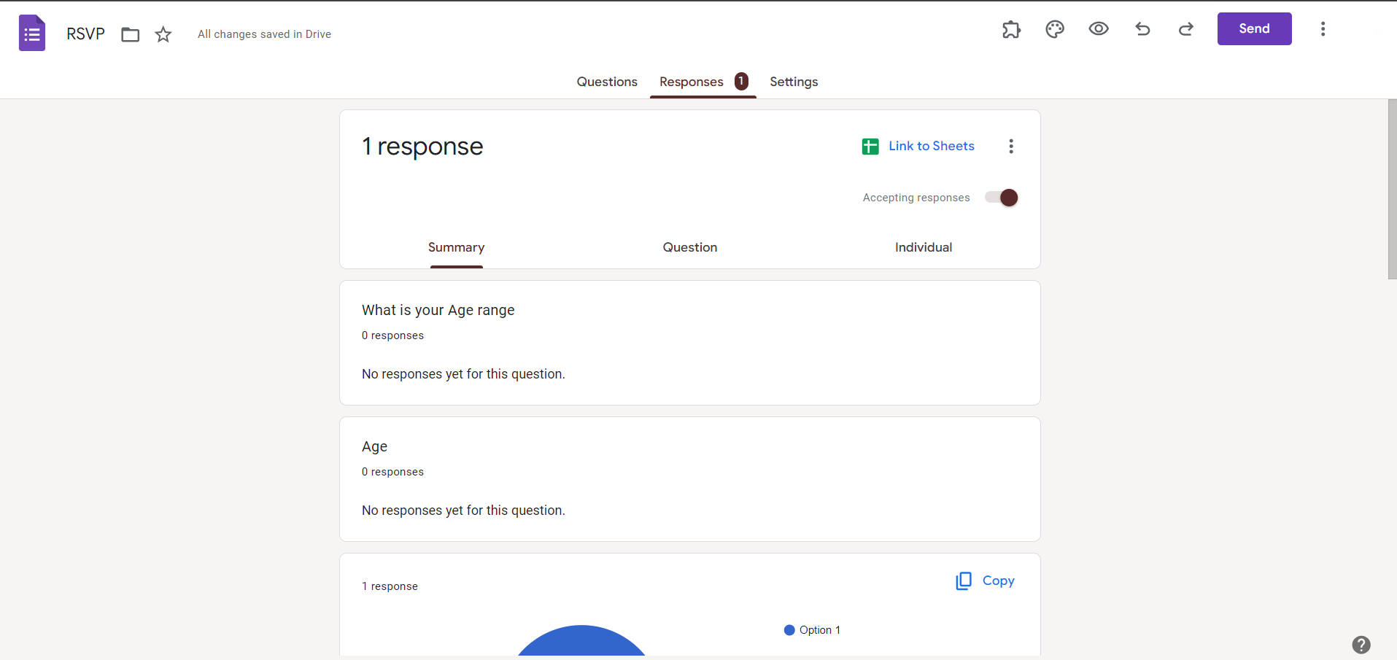
Task: Click the "Option 1" legend label
Action: pyautogui.click(x=819, y=630)
